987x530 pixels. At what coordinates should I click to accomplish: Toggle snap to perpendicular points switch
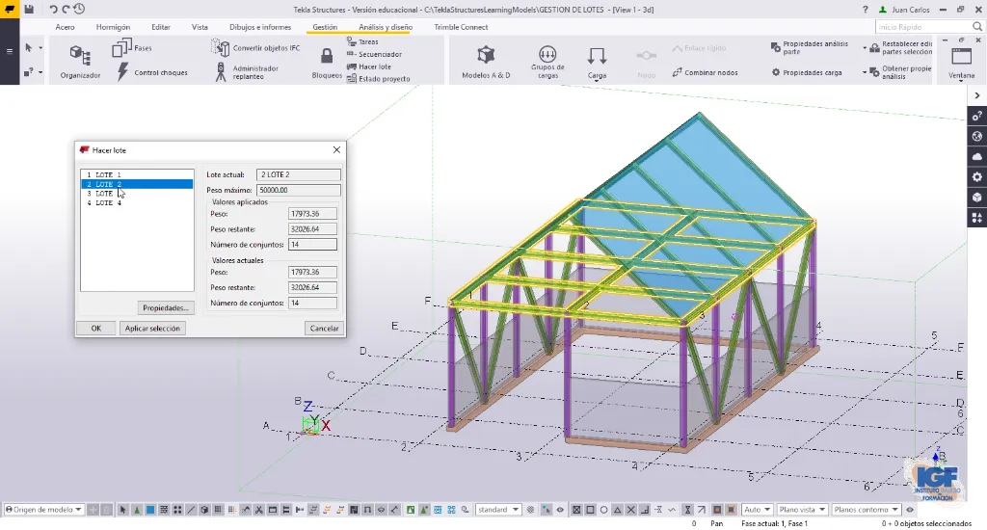[645, 510]
